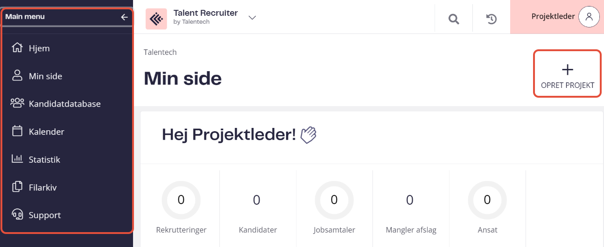
Task: Open search with the magnifying glass icon
Action: [x=454, y=19]
